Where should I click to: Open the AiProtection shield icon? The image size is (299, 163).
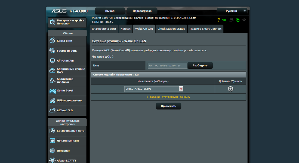pyautogui.click(x=52, y=61)
